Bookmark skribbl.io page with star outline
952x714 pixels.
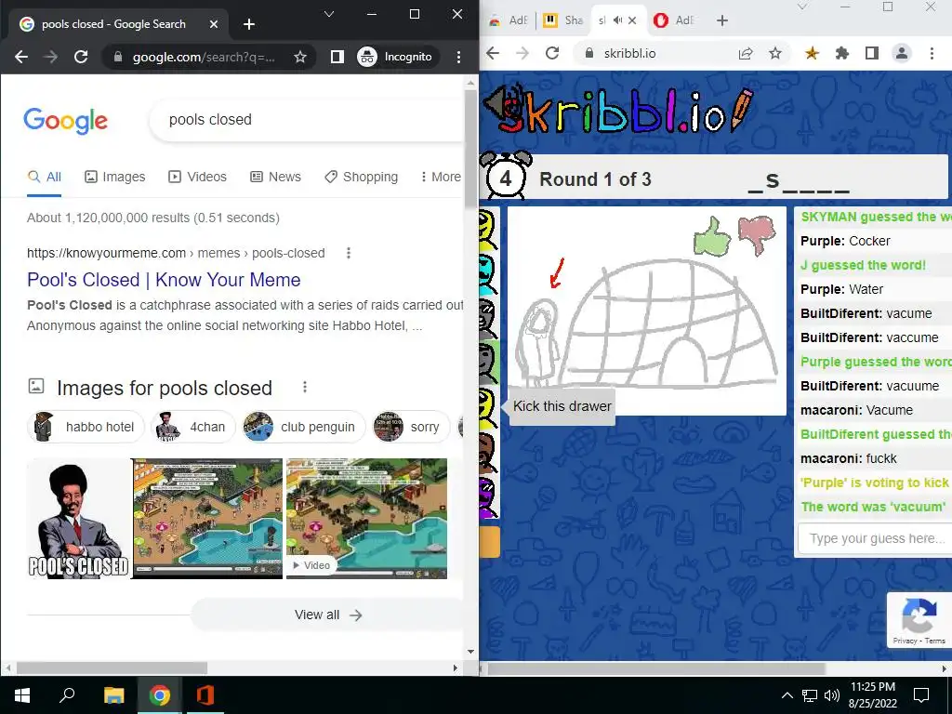775,53
